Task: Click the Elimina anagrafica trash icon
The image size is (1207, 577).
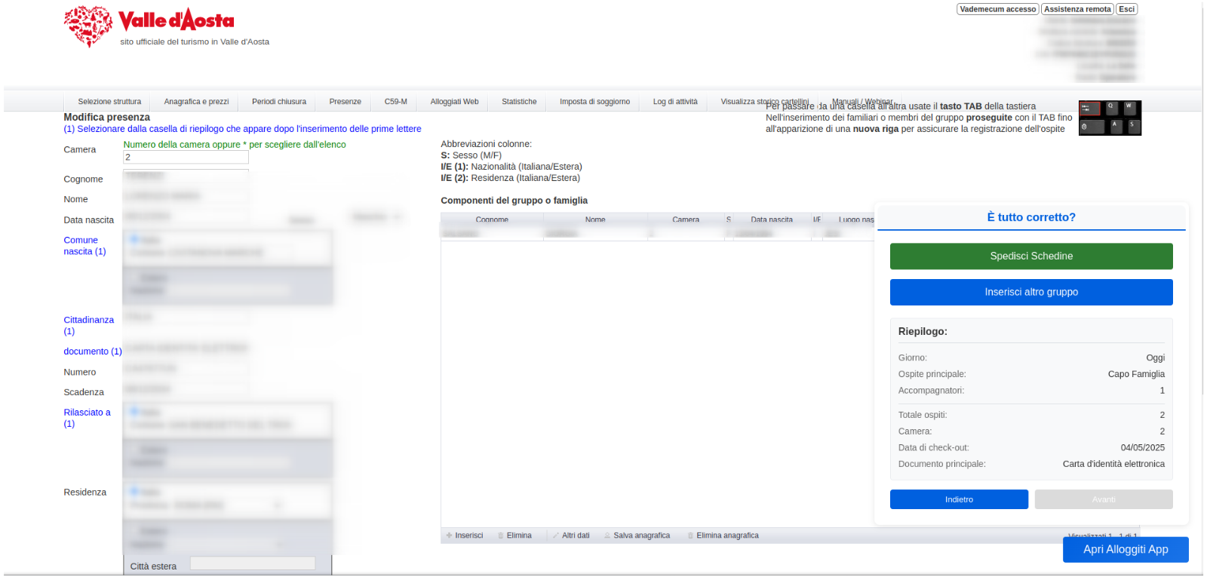Action: 690,536
